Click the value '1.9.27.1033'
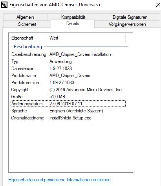 pos(60,69)
